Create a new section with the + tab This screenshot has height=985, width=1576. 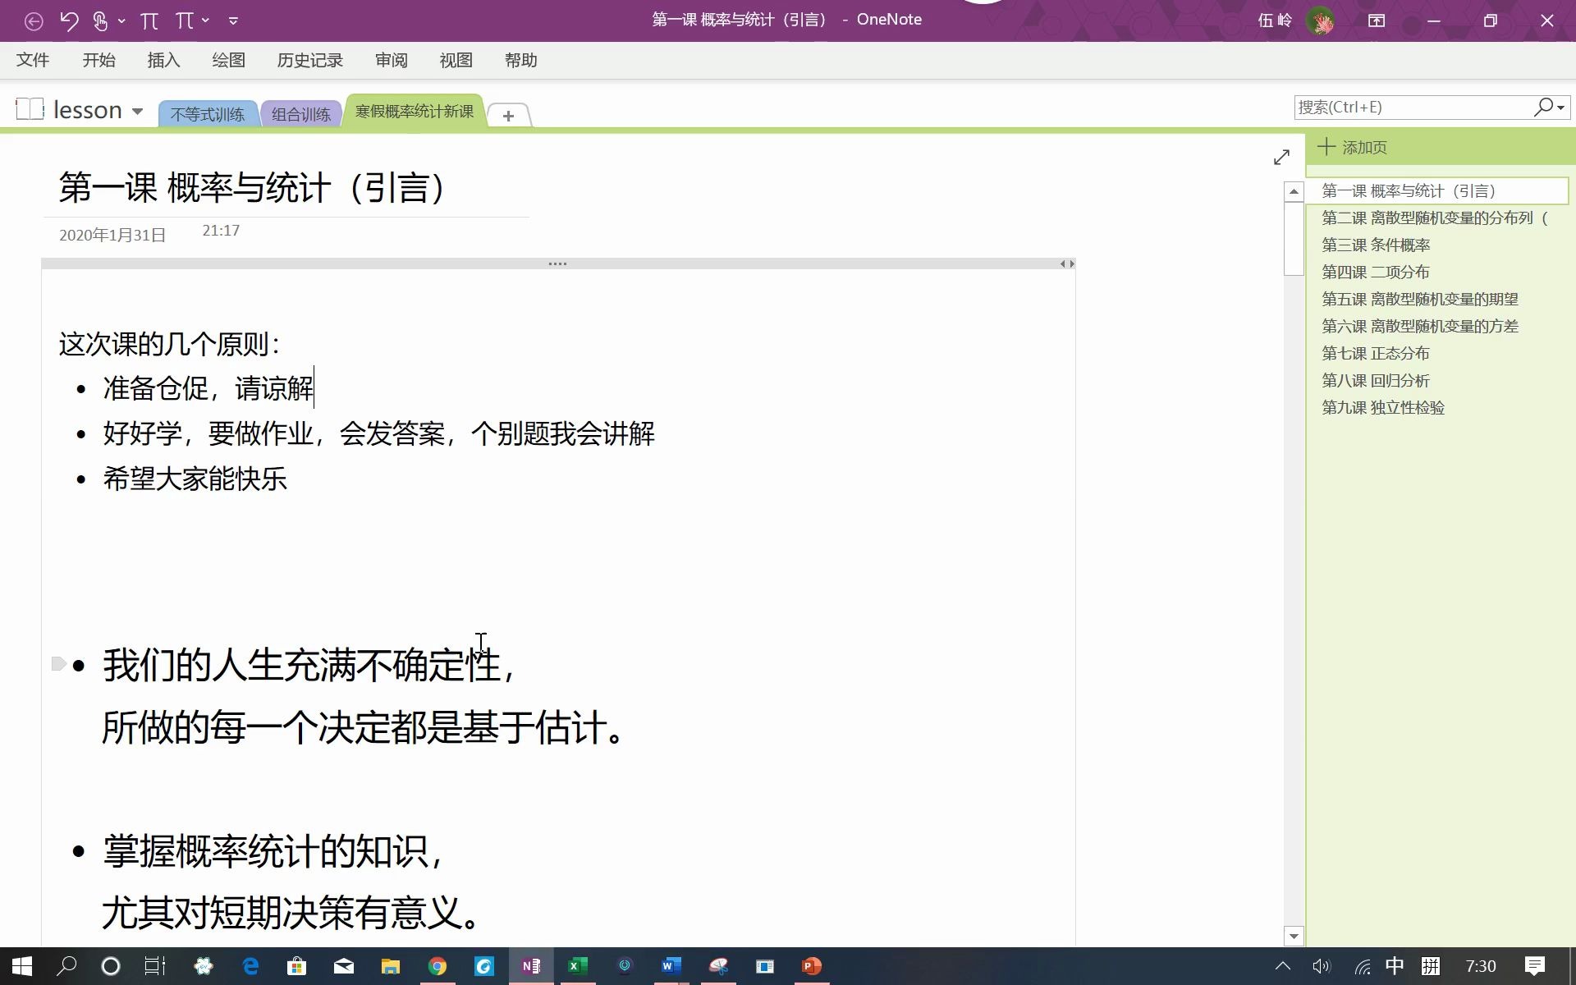click(508, 115)
